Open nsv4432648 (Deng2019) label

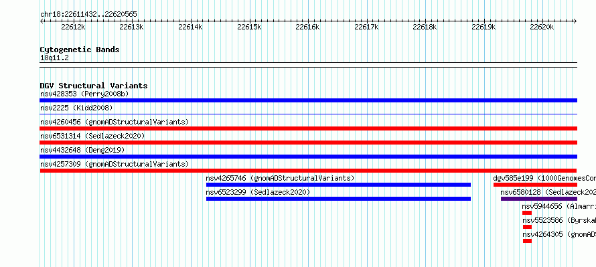click(x=82, y=150)
